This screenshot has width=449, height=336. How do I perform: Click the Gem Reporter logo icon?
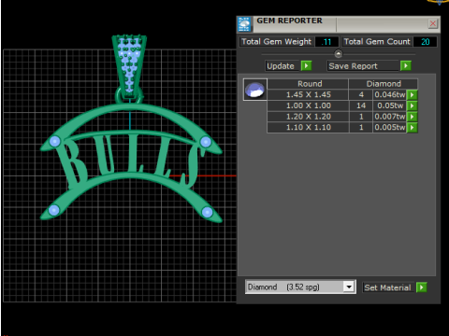click(244, 24)
